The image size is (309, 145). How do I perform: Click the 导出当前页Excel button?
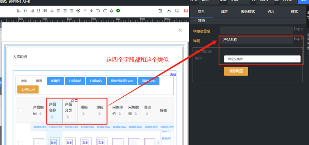(122, 81)
